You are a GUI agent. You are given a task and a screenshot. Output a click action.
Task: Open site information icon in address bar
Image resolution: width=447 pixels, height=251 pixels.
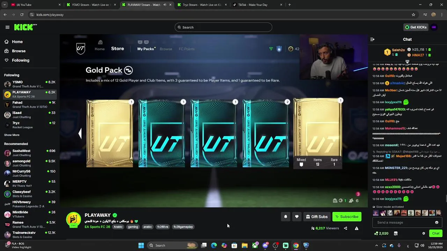tap(32, 15)
